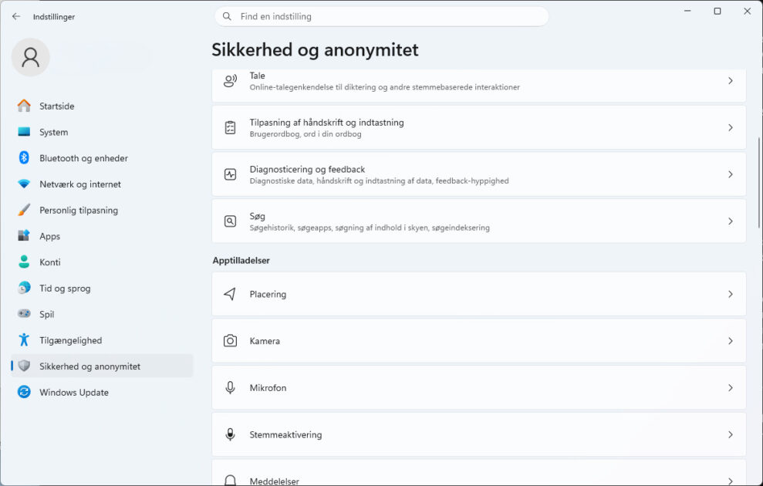763x486 pixels.
Task: Click the game controller icon
Action: pyautogui.click(x=24, y=314)
